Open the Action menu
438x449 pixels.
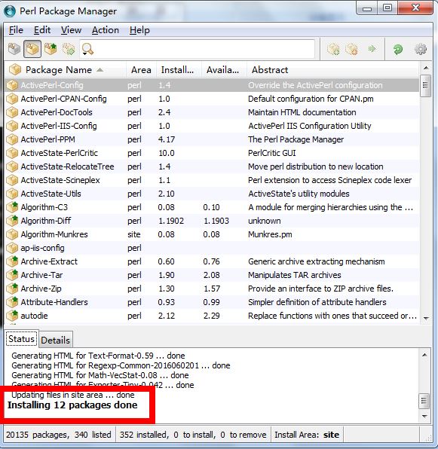[106, 30]
